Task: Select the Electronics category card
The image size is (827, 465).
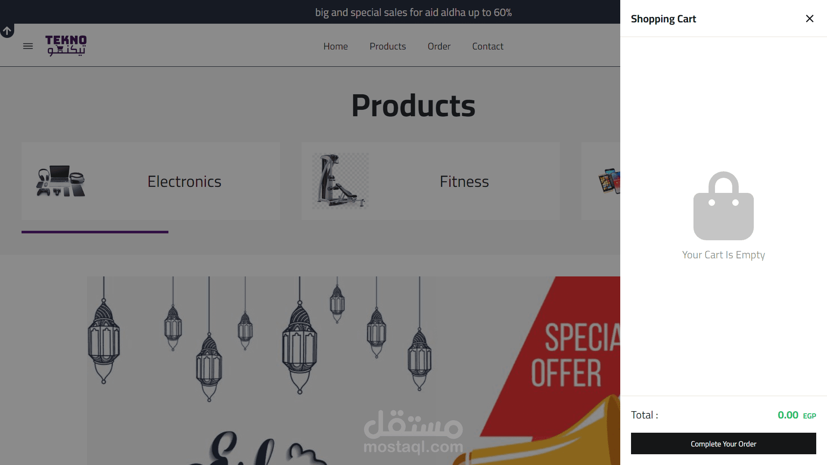Action: [151, 181]
